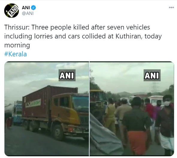177x158 pixels.
Task: Click the yellow excavator in right photo
Action: tap(97, 103)
